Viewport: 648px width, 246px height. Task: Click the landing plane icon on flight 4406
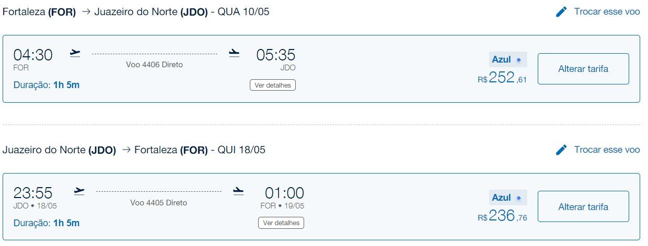click(x=234, y=53)
